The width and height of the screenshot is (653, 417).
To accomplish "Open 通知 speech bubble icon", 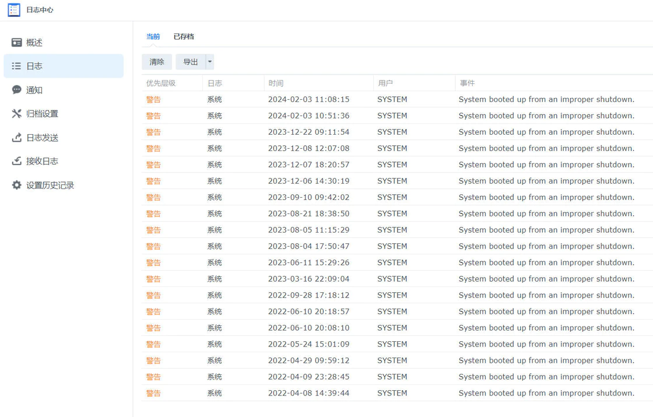I will tap(17, 90).
